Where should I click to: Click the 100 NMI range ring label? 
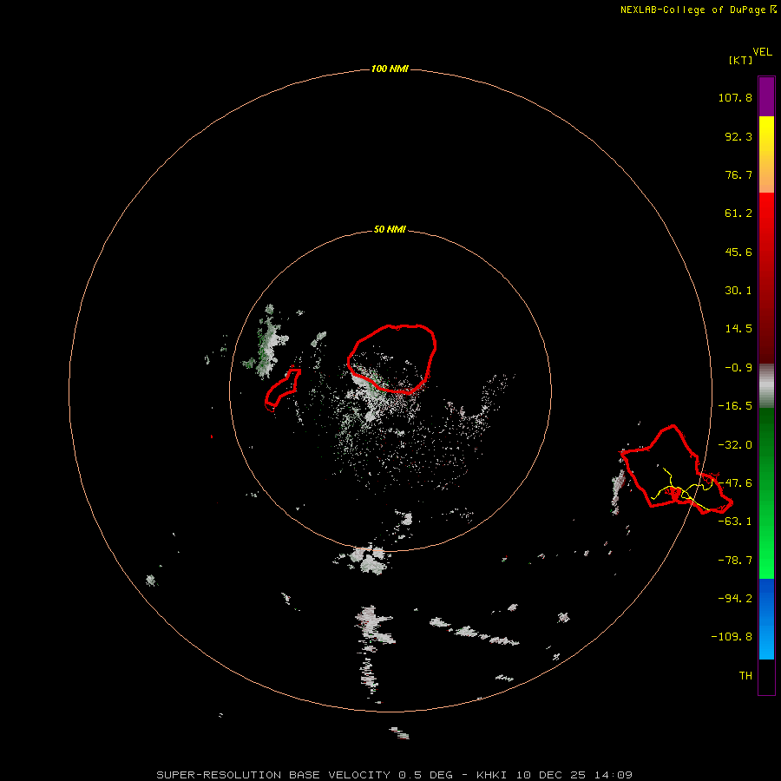click(x=390, y=69)
